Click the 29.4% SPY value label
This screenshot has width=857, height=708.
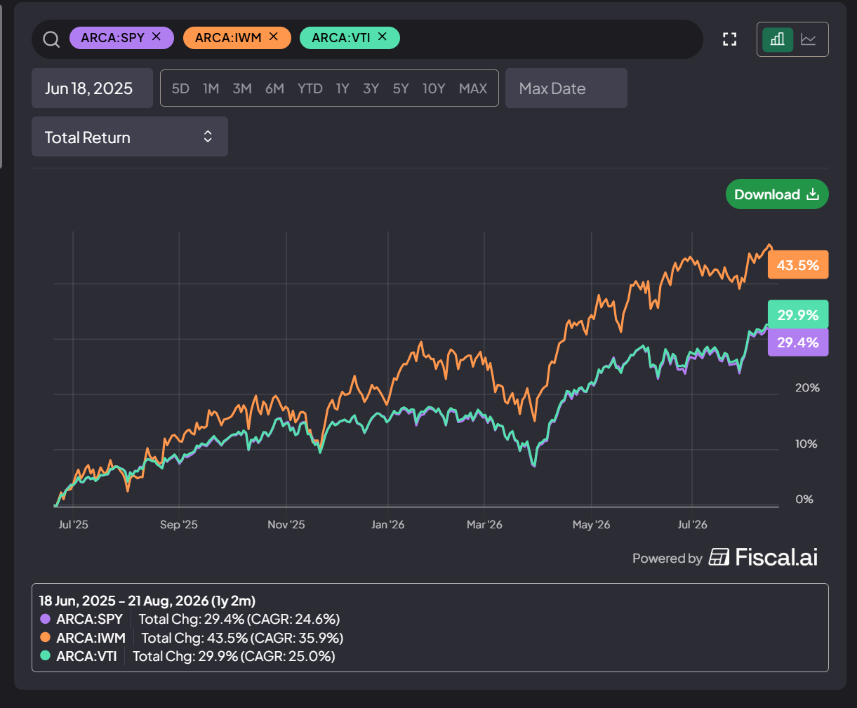tap(798, 342)
